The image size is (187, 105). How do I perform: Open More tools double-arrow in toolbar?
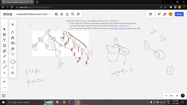[4, 67]
